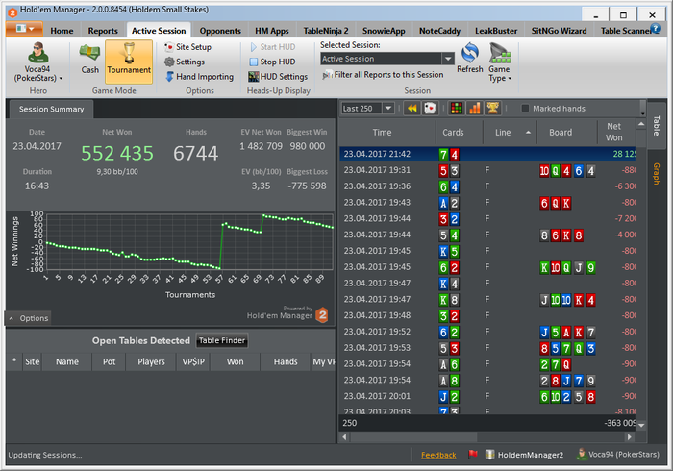Click the red flag icon in status bar
This screenshot has width=673, height=471.
pyautogui.click(x=473, y=454)
